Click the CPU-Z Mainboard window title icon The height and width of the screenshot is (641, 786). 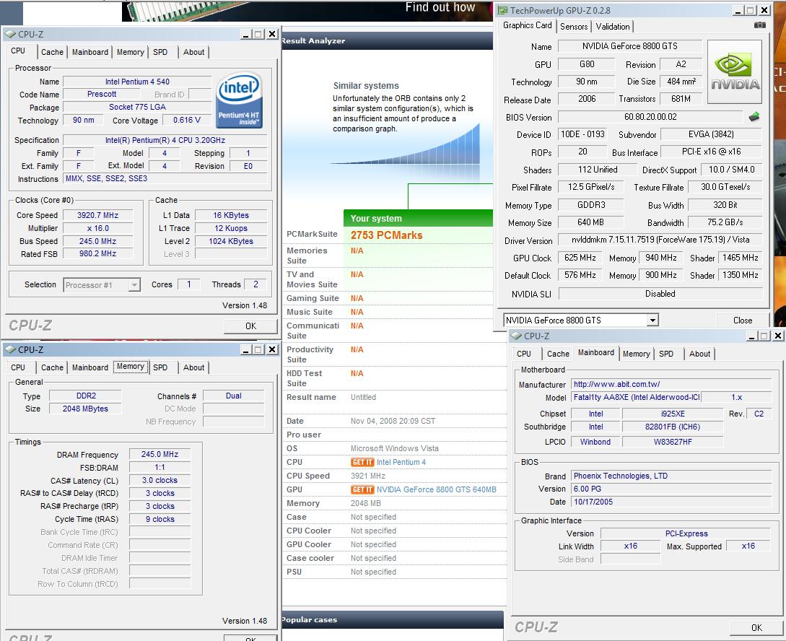point(516,336)
